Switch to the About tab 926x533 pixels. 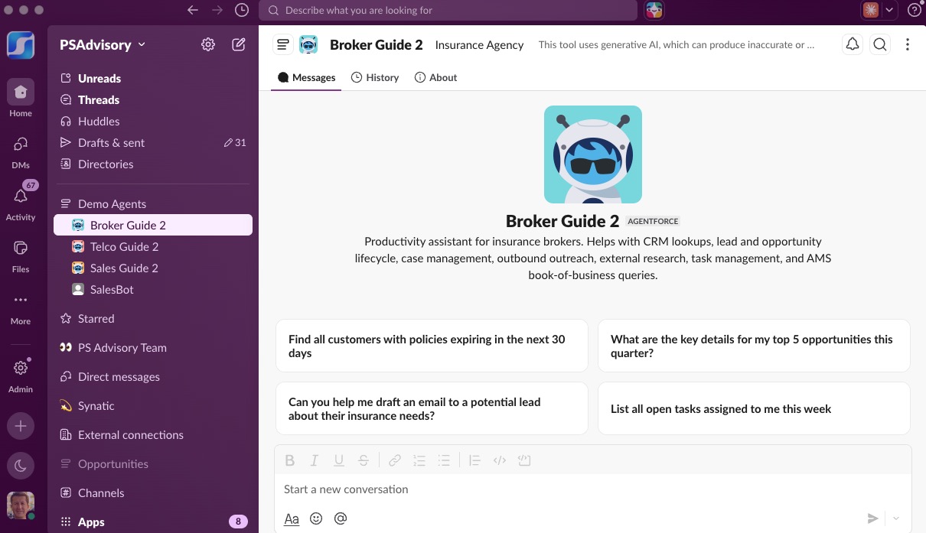click(435, 77)
